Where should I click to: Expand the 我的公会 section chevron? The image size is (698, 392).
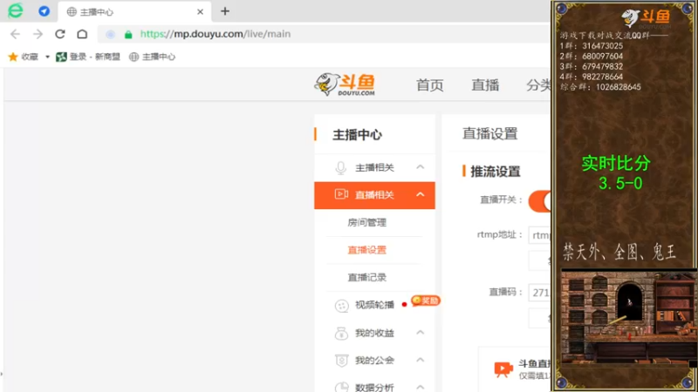pyautogui.click(x=421, y=360)
